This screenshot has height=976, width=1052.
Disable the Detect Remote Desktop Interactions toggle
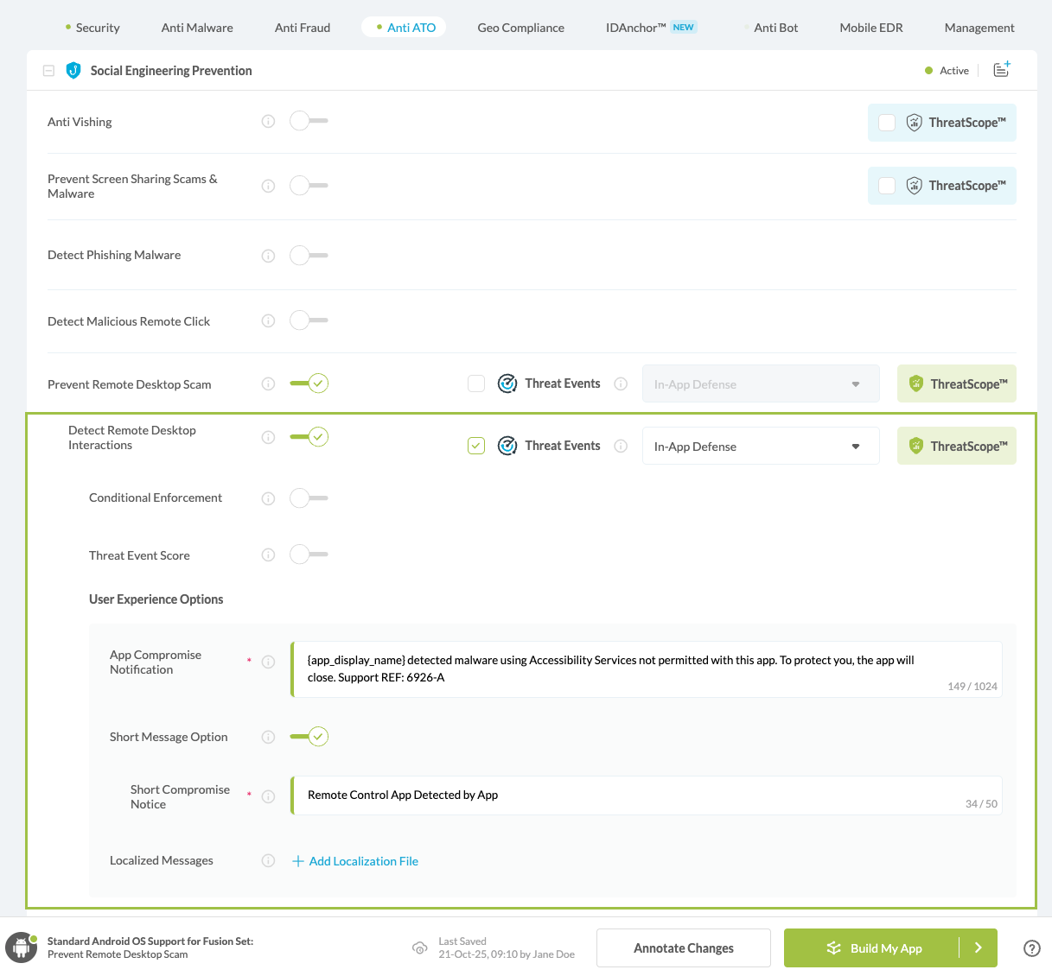(309, 437)
